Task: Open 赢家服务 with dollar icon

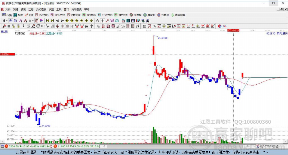Action: point(178,15)
